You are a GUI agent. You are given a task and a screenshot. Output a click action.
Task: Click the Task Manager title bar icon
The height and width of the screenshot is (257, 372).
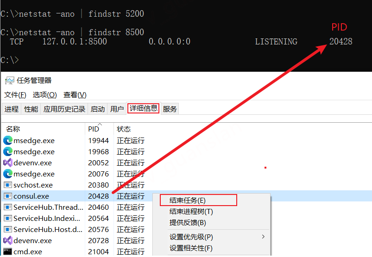(x=9, y=81)
